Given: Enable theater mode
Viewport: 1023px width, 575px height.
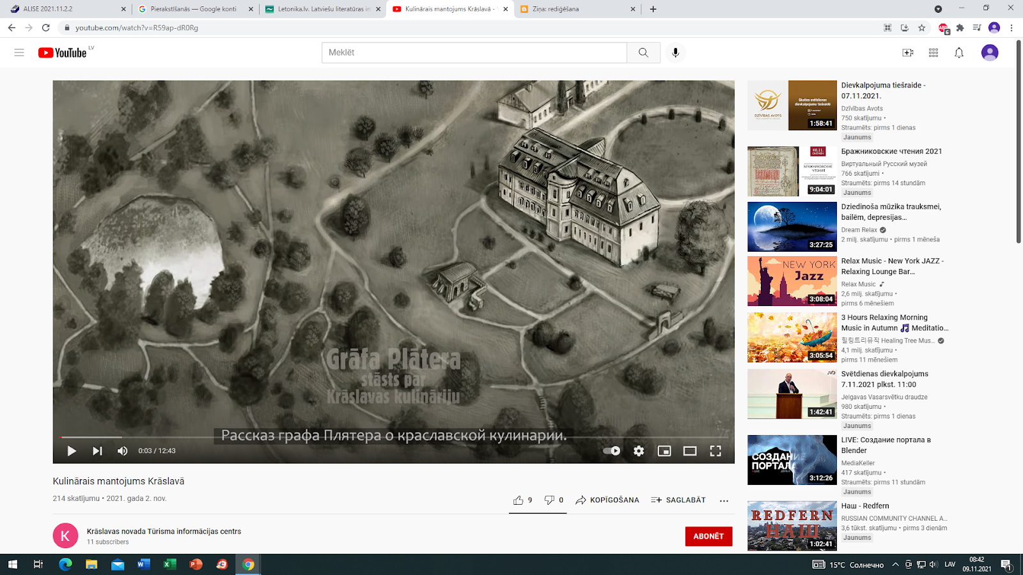Looking at the screenshot, I should pyautogui.click(x=690, y=451).
